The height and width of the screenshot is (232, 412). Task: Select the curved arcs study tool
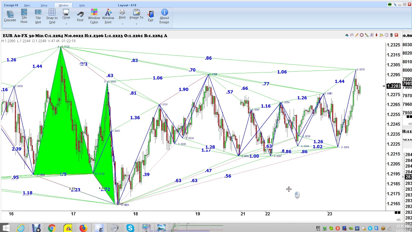(x=352, y=35)
